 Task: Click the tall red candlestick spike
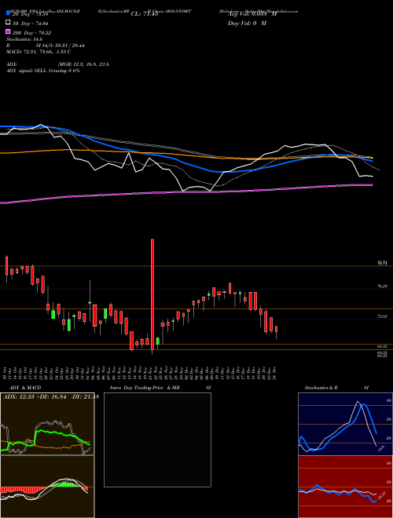(x=152, y=294)
